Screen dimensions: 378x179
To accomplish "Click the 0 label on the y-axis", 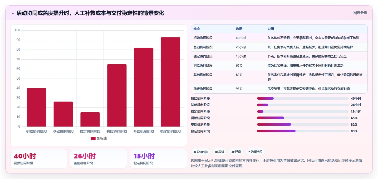I will 19,127.
